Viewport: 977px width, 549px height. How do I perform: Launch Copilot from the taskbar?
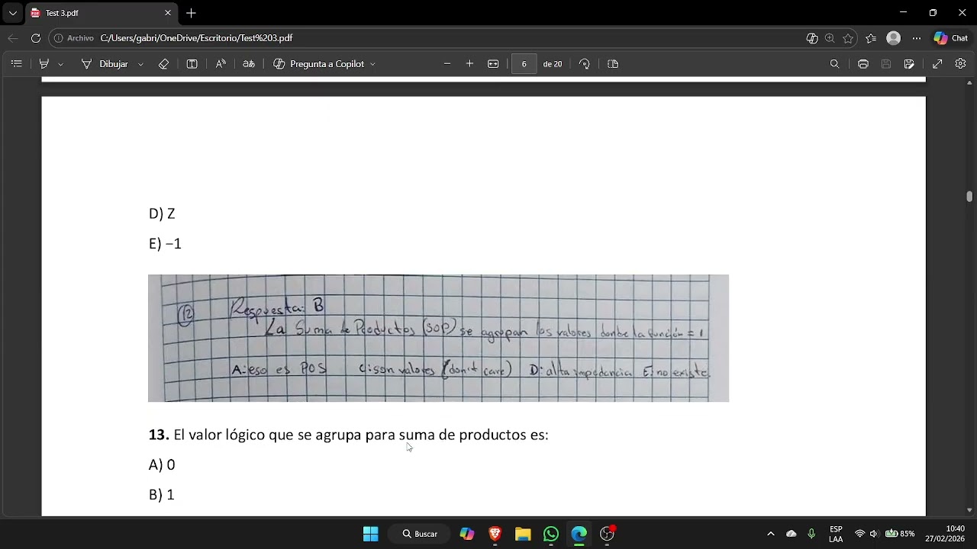(467, 534)
